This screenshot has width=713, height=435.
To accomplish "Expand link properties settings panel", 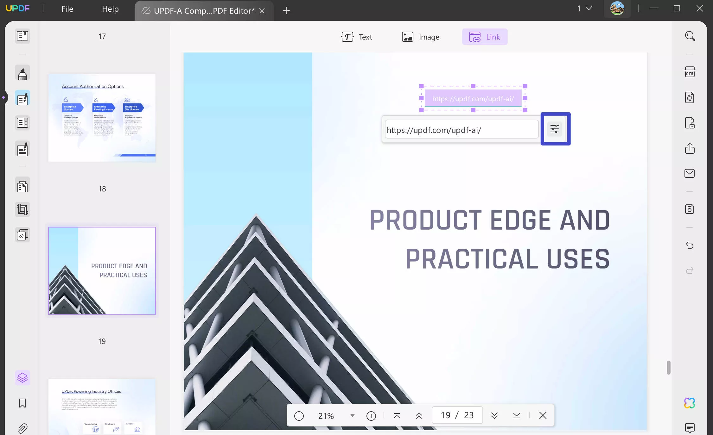I will pyautogui.click(x=555, y=129).
